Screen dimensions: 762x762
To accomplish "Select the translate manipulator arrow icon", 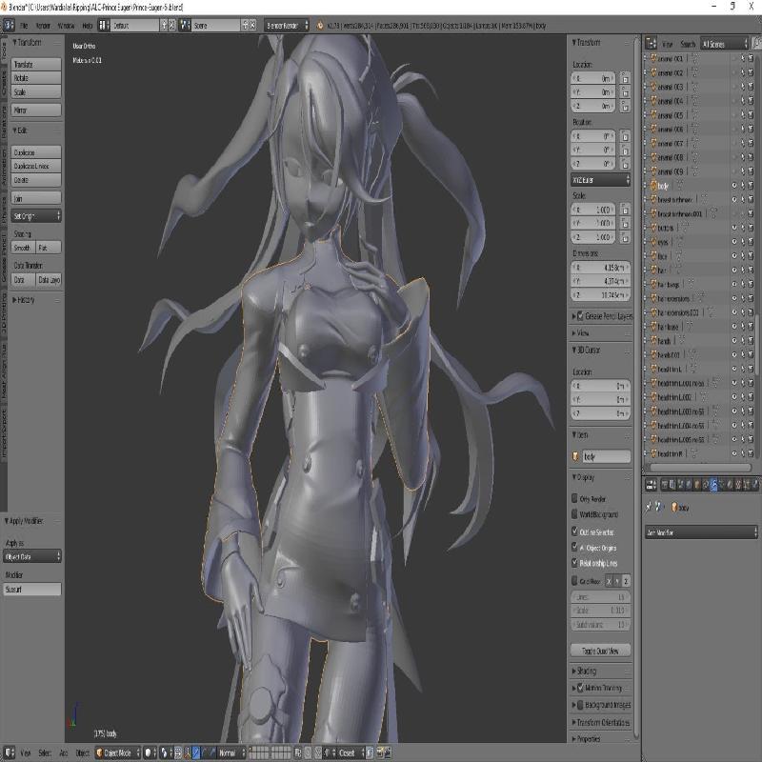I will tap(196, 752).
